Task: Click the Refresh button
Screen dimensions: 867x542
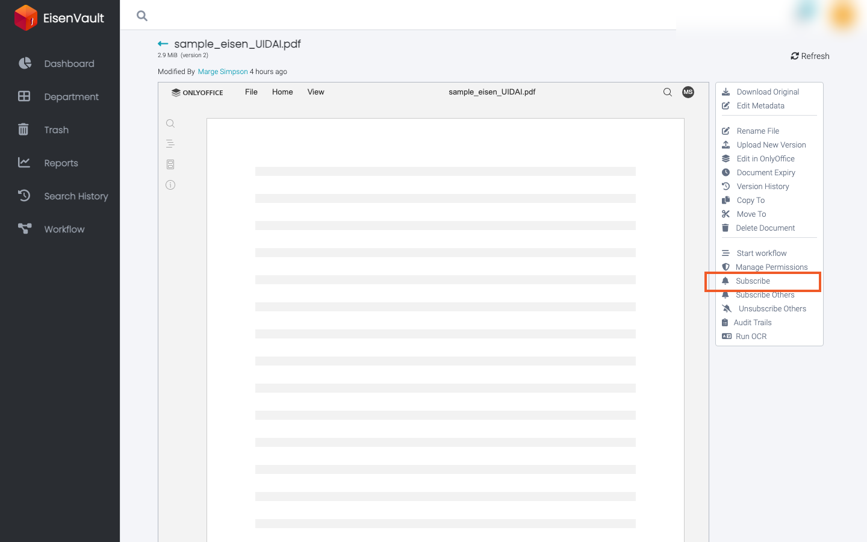Action: [810, 56]
